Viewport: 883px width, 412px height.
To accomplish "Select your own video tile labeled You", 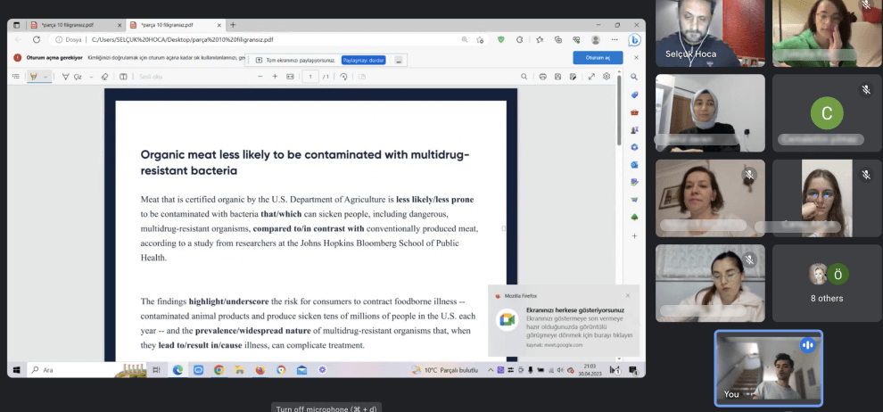I will click(769, 368).
